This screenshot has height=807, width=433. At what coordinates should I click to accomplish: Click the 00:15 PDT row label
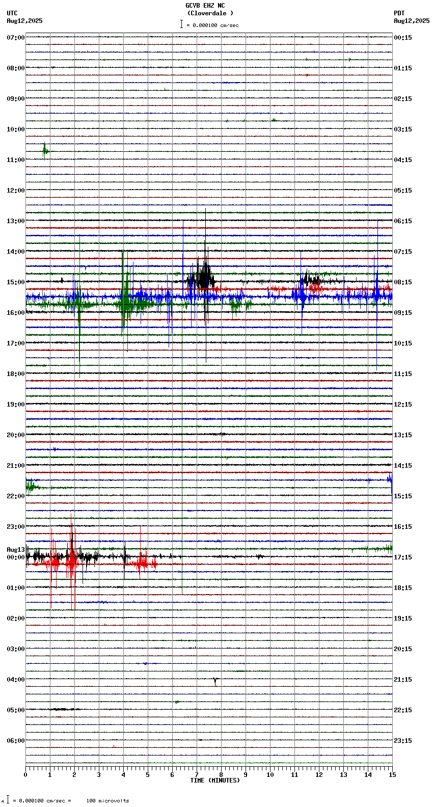[x=403, y=38]
